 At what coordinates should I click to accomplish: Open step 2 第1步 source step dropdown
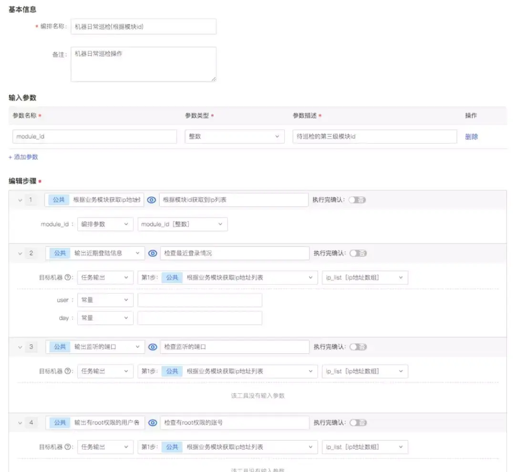click(x=227, y=277)
